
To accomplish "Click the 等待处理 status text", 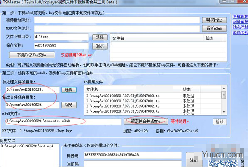I will coord(180,121).
